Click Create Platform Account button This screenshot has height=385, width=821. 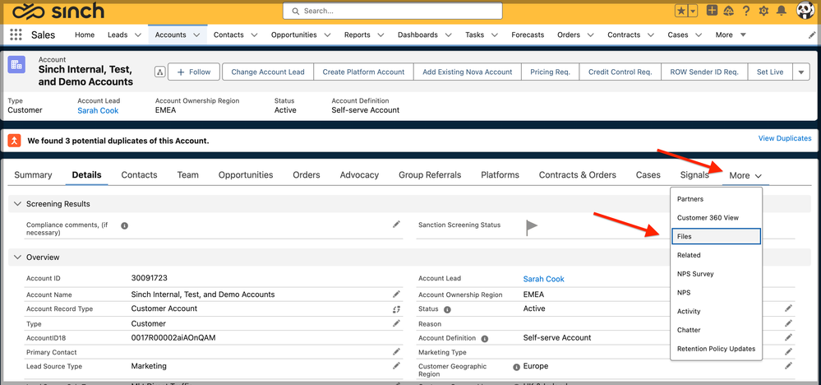tap(363, 72)
